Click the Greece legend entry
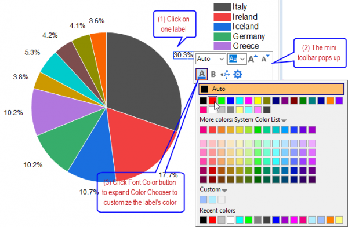348x227 pixels. pyautogui.click(x=237, y=46)
